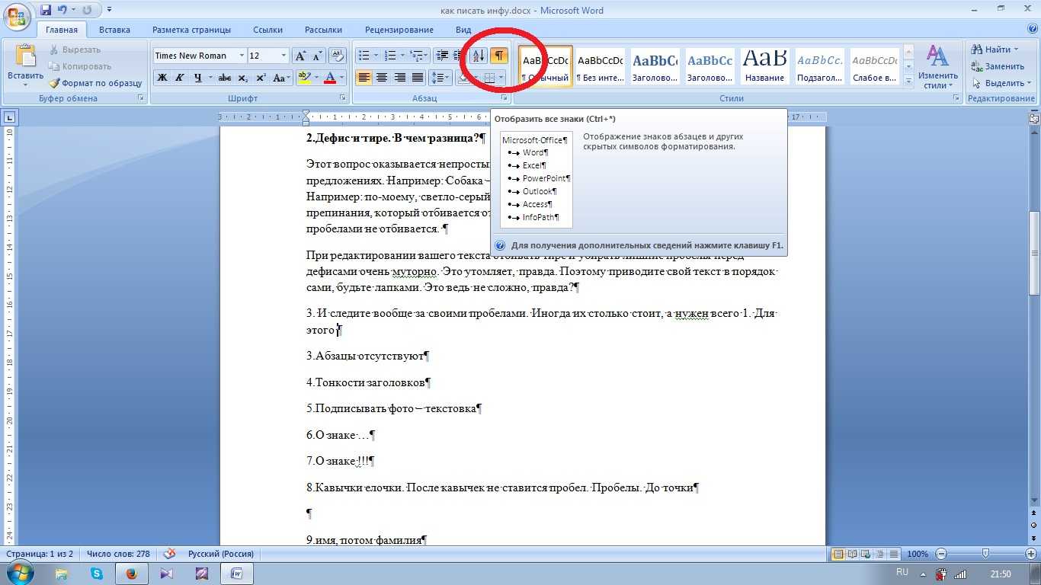Open line spacing options

coord(441,78)
